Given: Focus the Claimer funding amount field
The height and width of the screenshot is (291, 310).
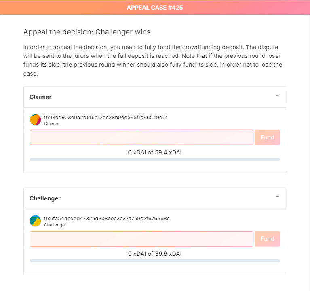Looking at the screenshot, I should pos(141,137).
